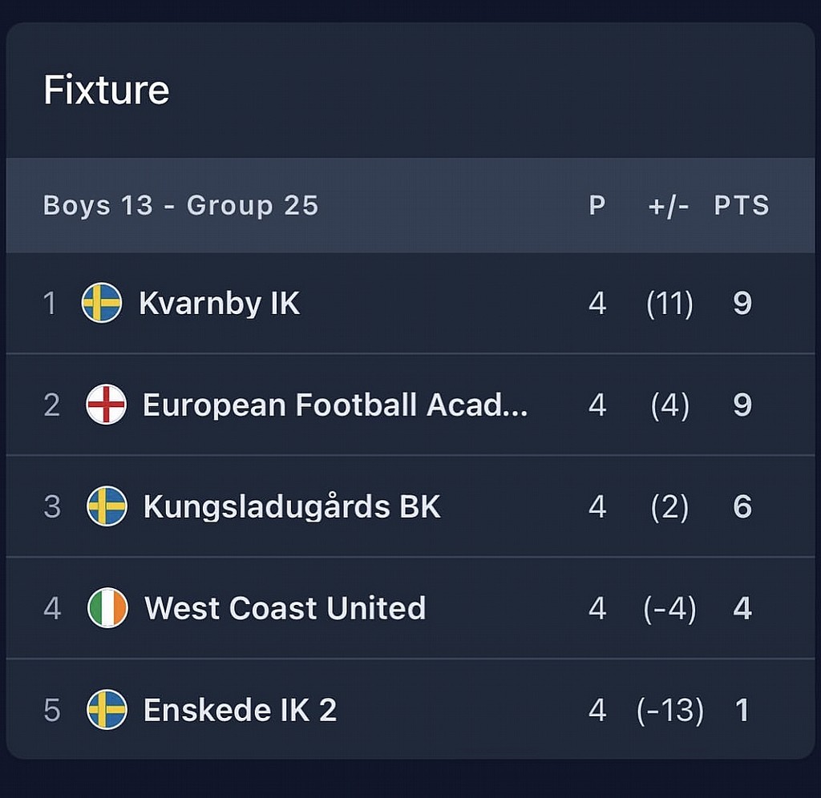The image size is (821, 798).
Task: Click the Swedish flag beside Enskede IK 2
Action: (107, 710)
